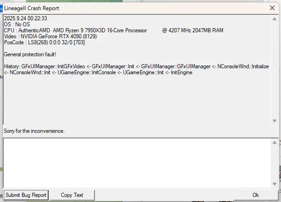
Task: Click the History GFxUIManager::InitGFxVideo line
Action: click(x=136, y=66)
